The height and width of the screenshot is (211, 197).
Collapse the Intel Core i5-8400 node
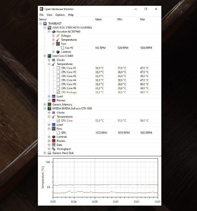tap(45, 56)
